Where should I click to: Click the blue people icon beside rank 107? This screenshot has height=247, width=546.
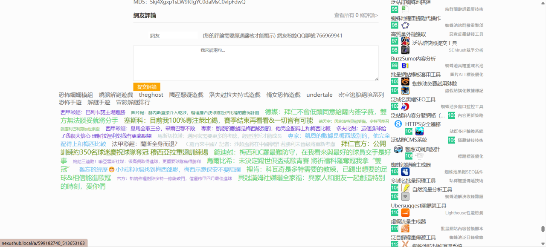(x=405, y=172)
